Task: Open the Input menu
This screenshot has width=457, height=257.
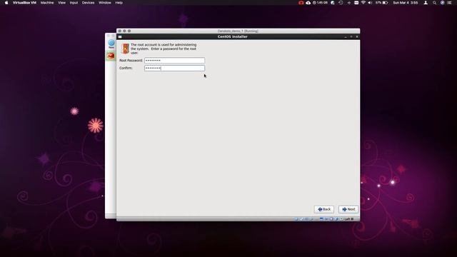Action: click(x=74, y=3)
